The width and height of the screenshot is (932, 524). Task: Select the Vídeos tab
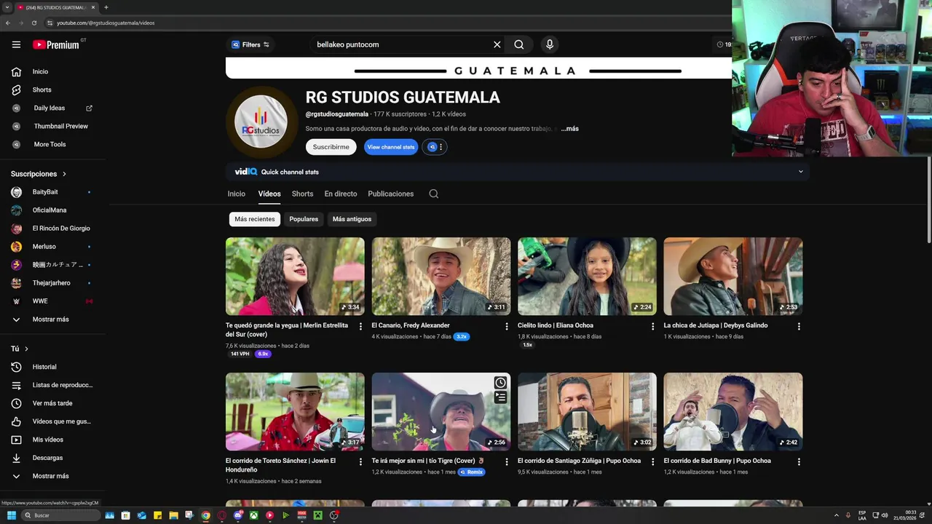click(x=269, y=194)
